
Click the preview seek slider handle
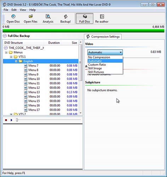pyautogui.click(x=17, y=120)
